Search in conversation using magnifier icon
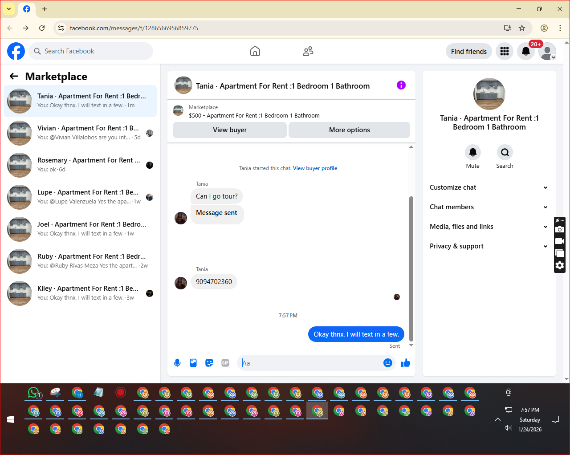Screen dimensions: 570x455 [505, 152]
